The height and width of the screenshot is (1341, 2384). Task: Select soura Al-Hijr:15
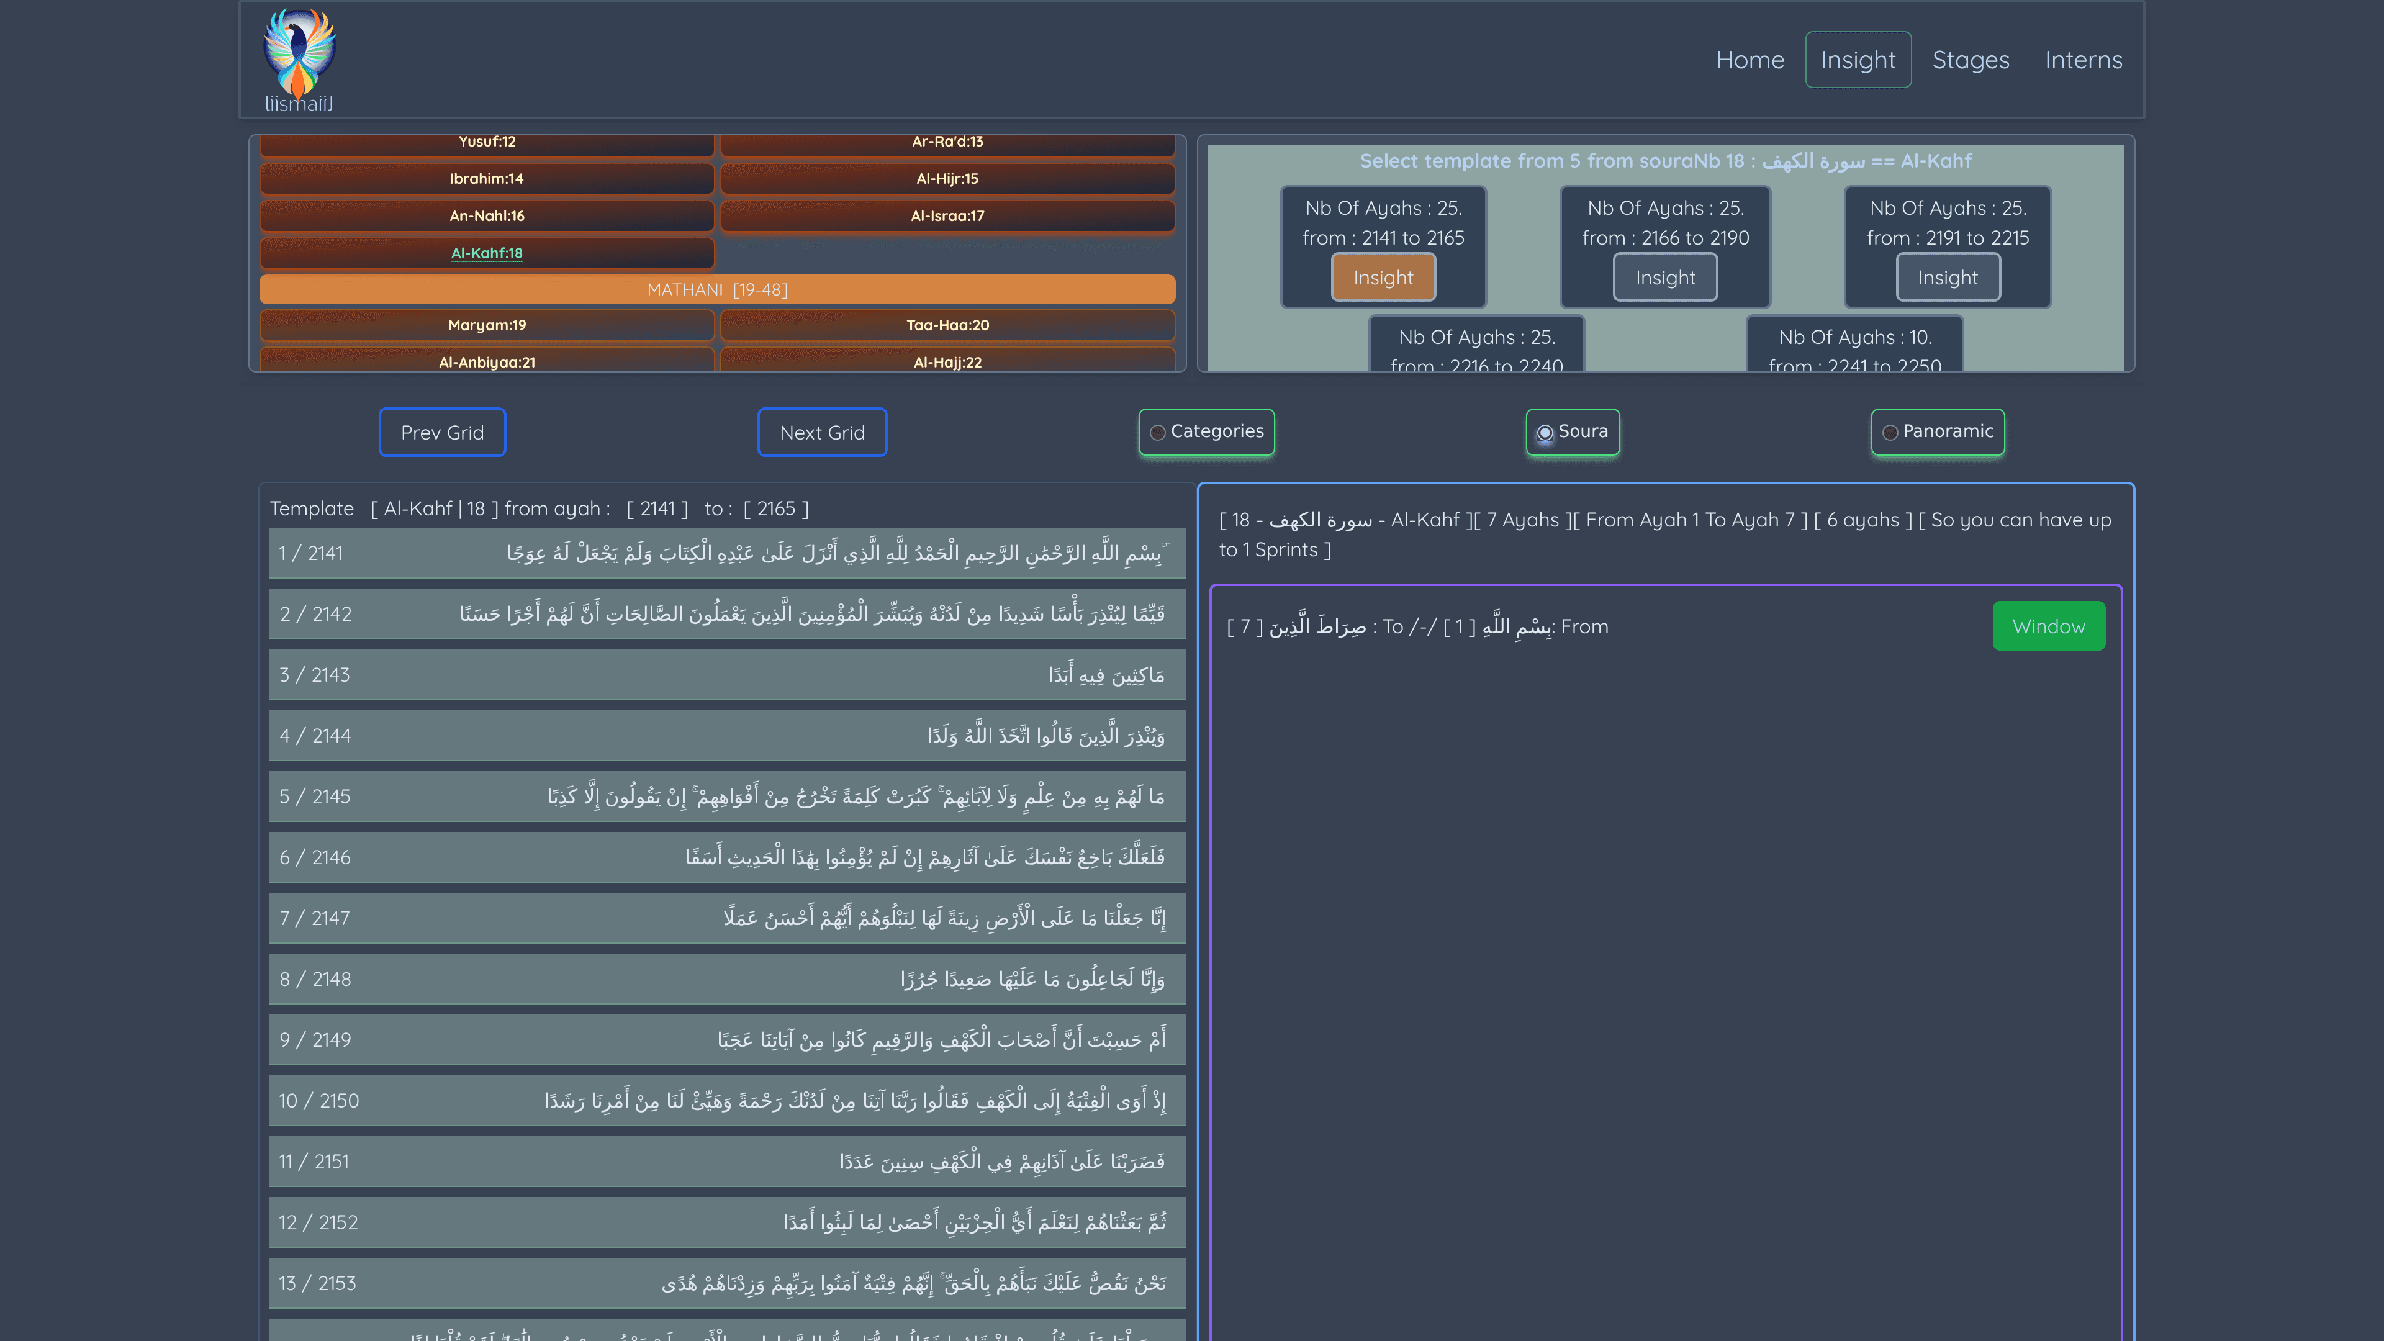point(947,179)
